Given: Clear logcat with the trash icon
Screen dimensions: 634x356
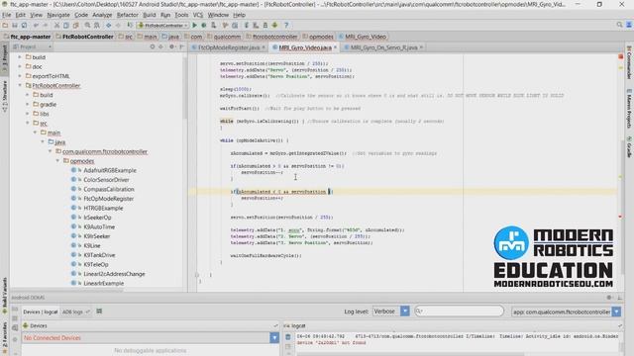Looking at the screenshot, I should coord(288,336).
